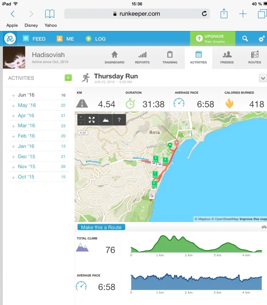This screenshot has height=305, width=267.
Task: Zoom in on the map
Action: 81,117
